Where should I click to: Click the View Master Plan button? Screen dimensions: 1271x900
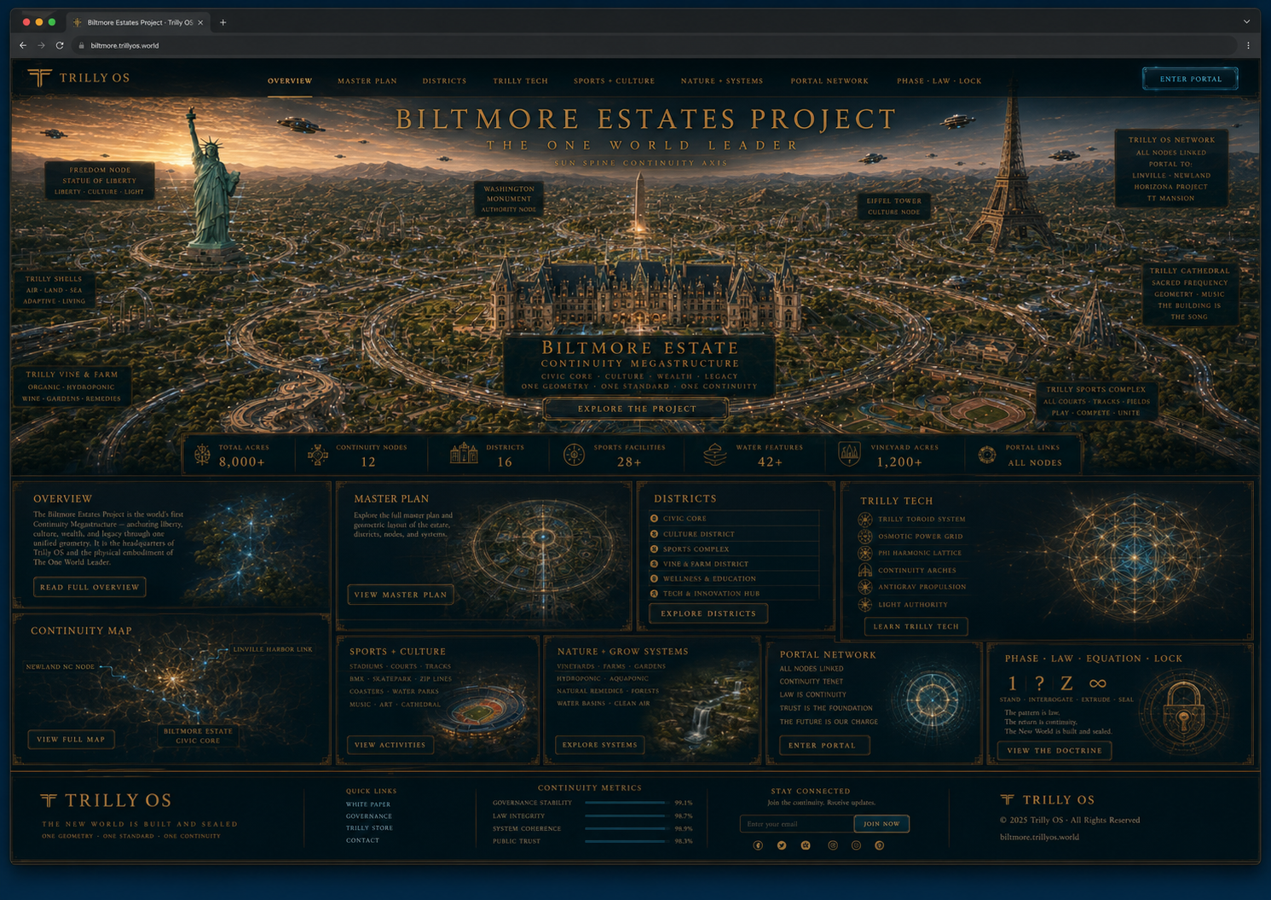click(401, 595)
